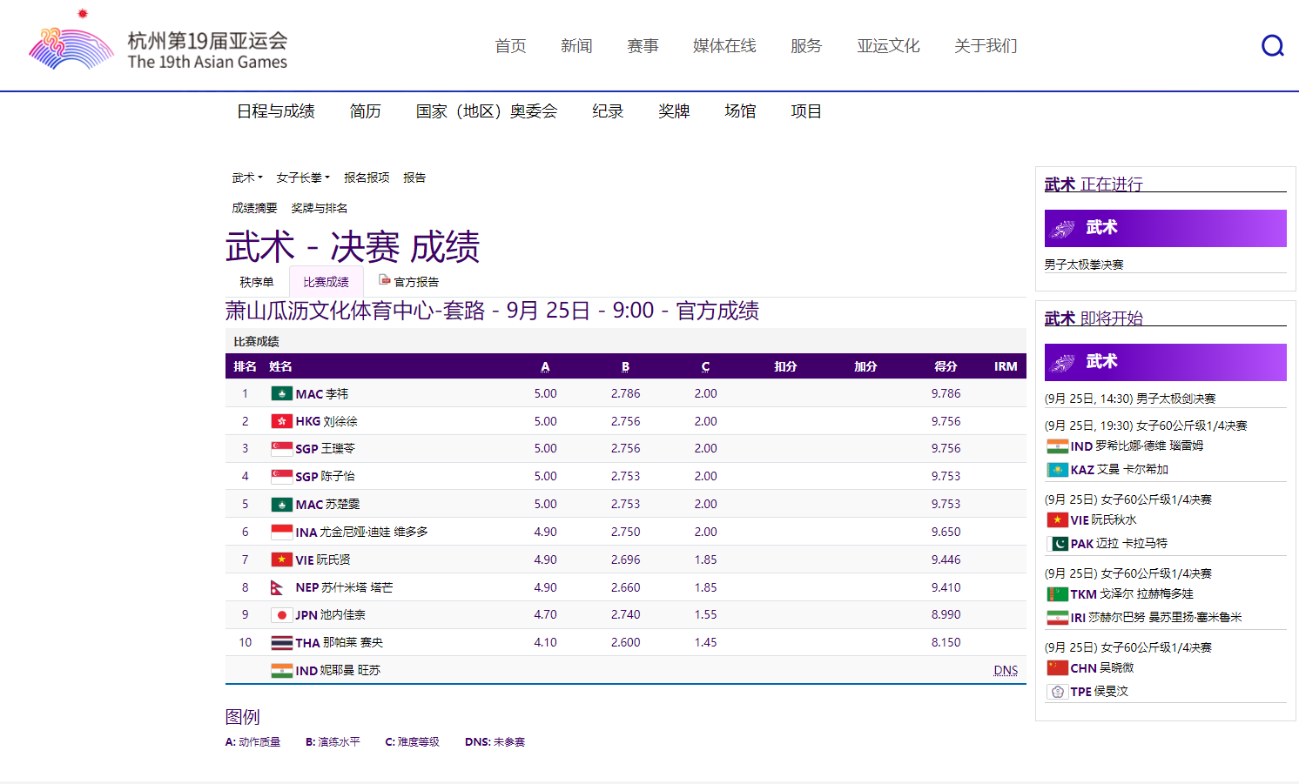This screenshot has height=784, width=1299.
Task: Expand the 武术 sport dropdown
Action: pyautogui.click(x=247, y=178)
